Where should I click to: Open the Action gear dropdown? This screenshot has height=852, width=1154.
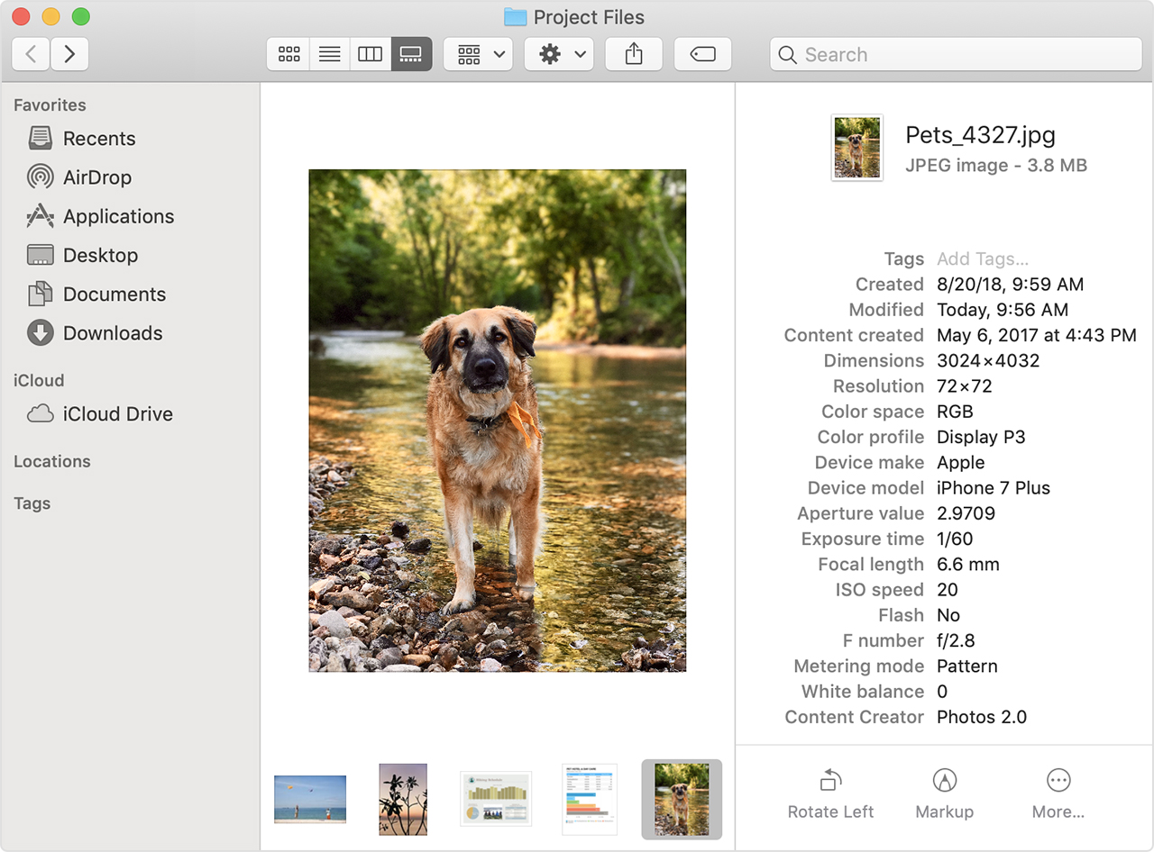(x=558, y=53)
